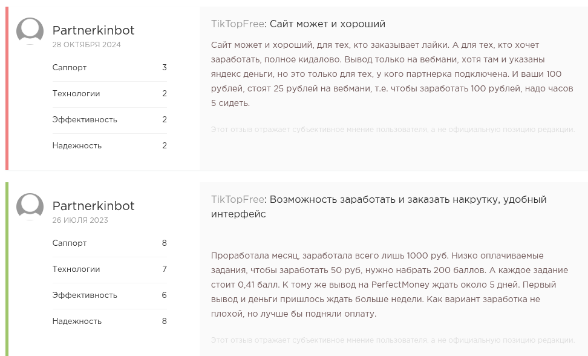Click the date 28 ОКТЯБРЯ 2024
Screen dimensions: 588x356
pyautogui.click(x=87, y=45)
